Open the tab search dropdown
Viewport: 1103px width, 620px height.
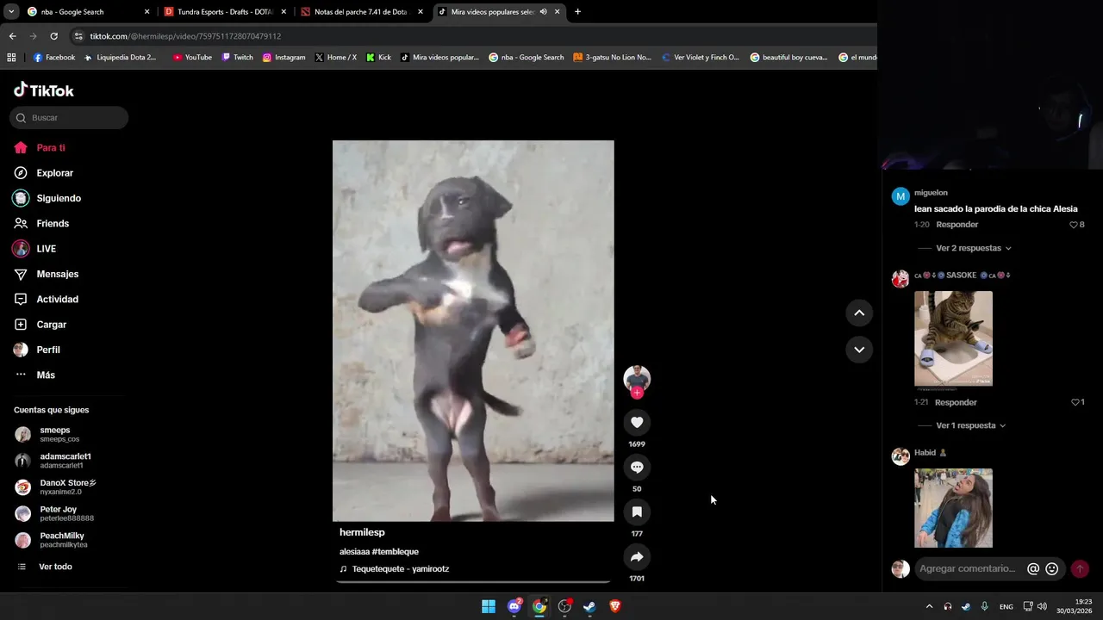(11, 12)
